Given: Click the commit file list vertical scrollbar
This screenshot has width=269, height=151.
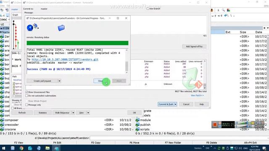Looking at the screenshot, I should 205,75.
